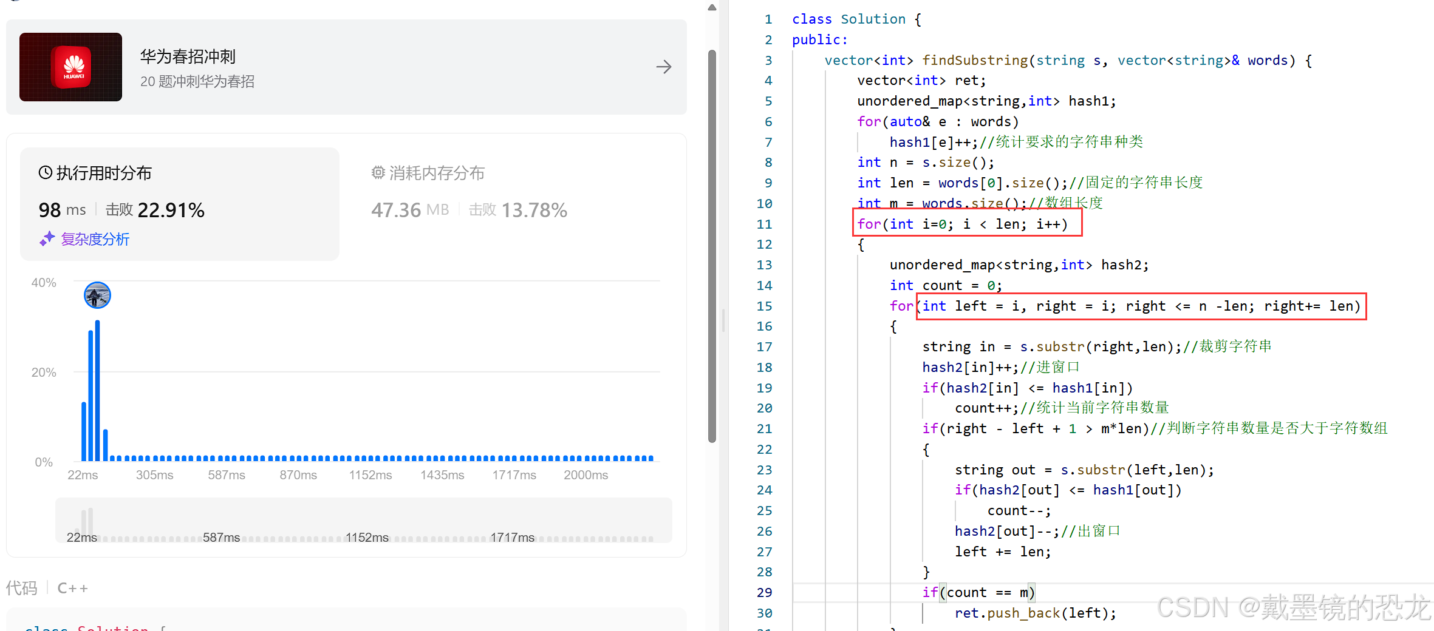Click the scrollbar up arrow

tap(712, 7)
